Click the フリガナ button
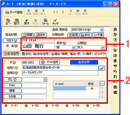 (11, 40)
